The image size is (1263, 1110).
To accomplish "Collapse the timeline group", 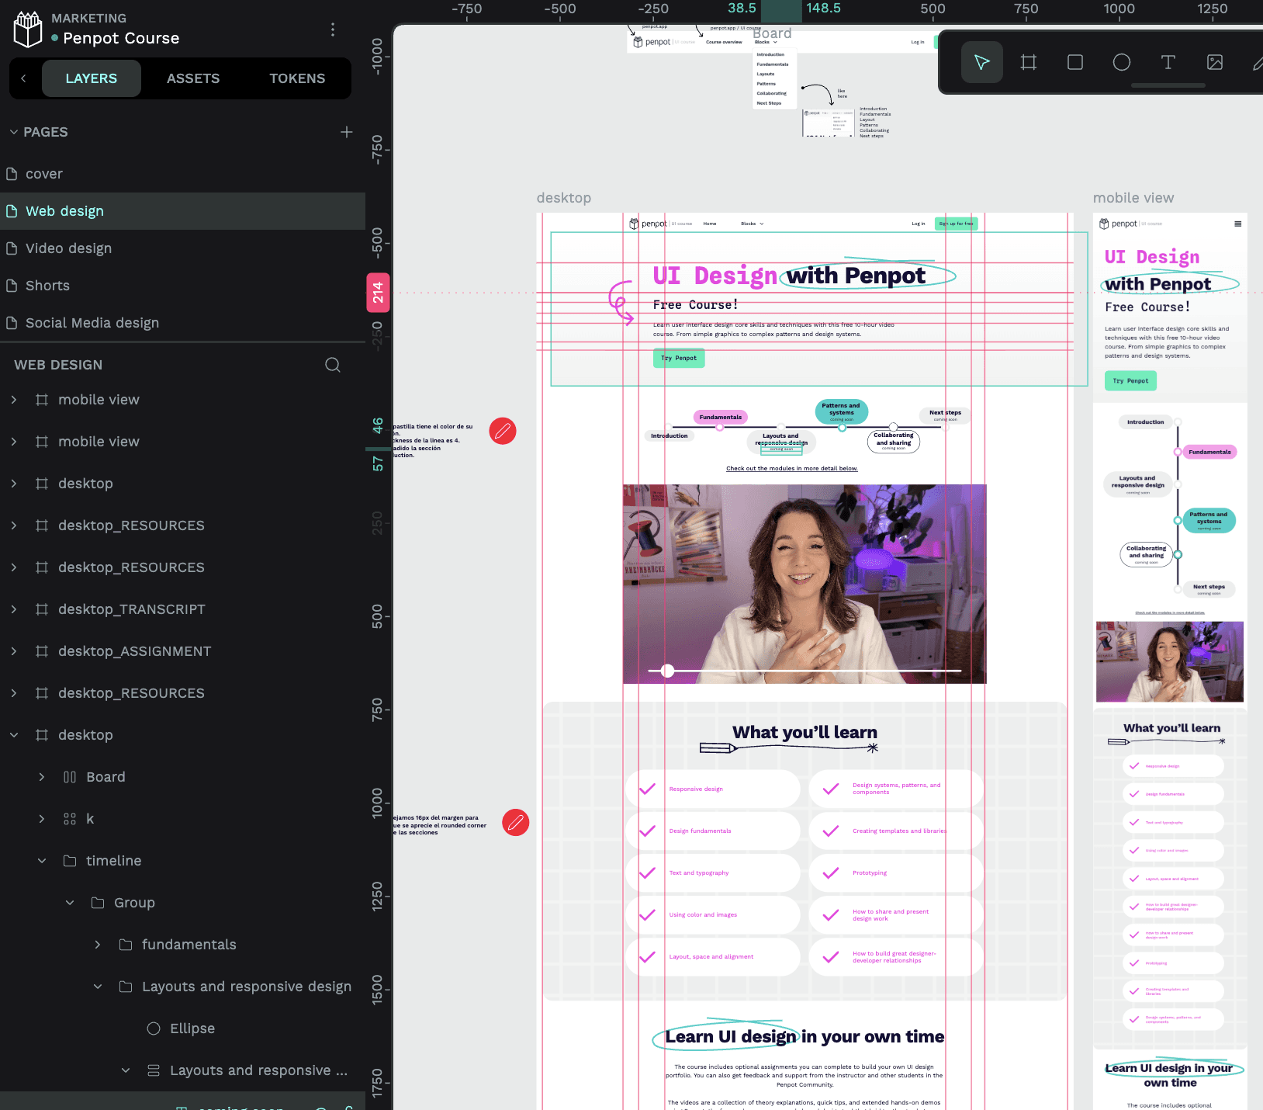I will [42, 861].
